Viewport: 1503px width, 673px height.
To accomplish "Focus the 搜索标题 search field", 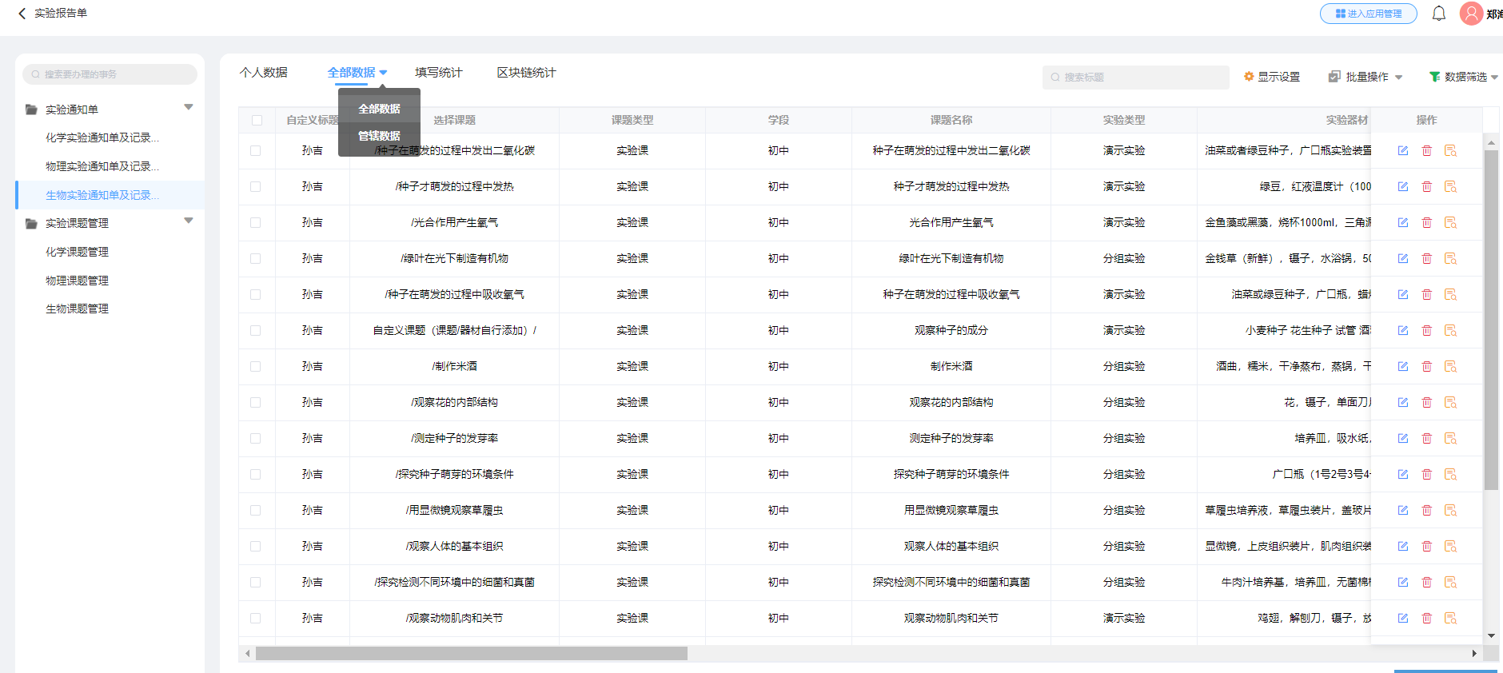I will tap(1136, 78).
